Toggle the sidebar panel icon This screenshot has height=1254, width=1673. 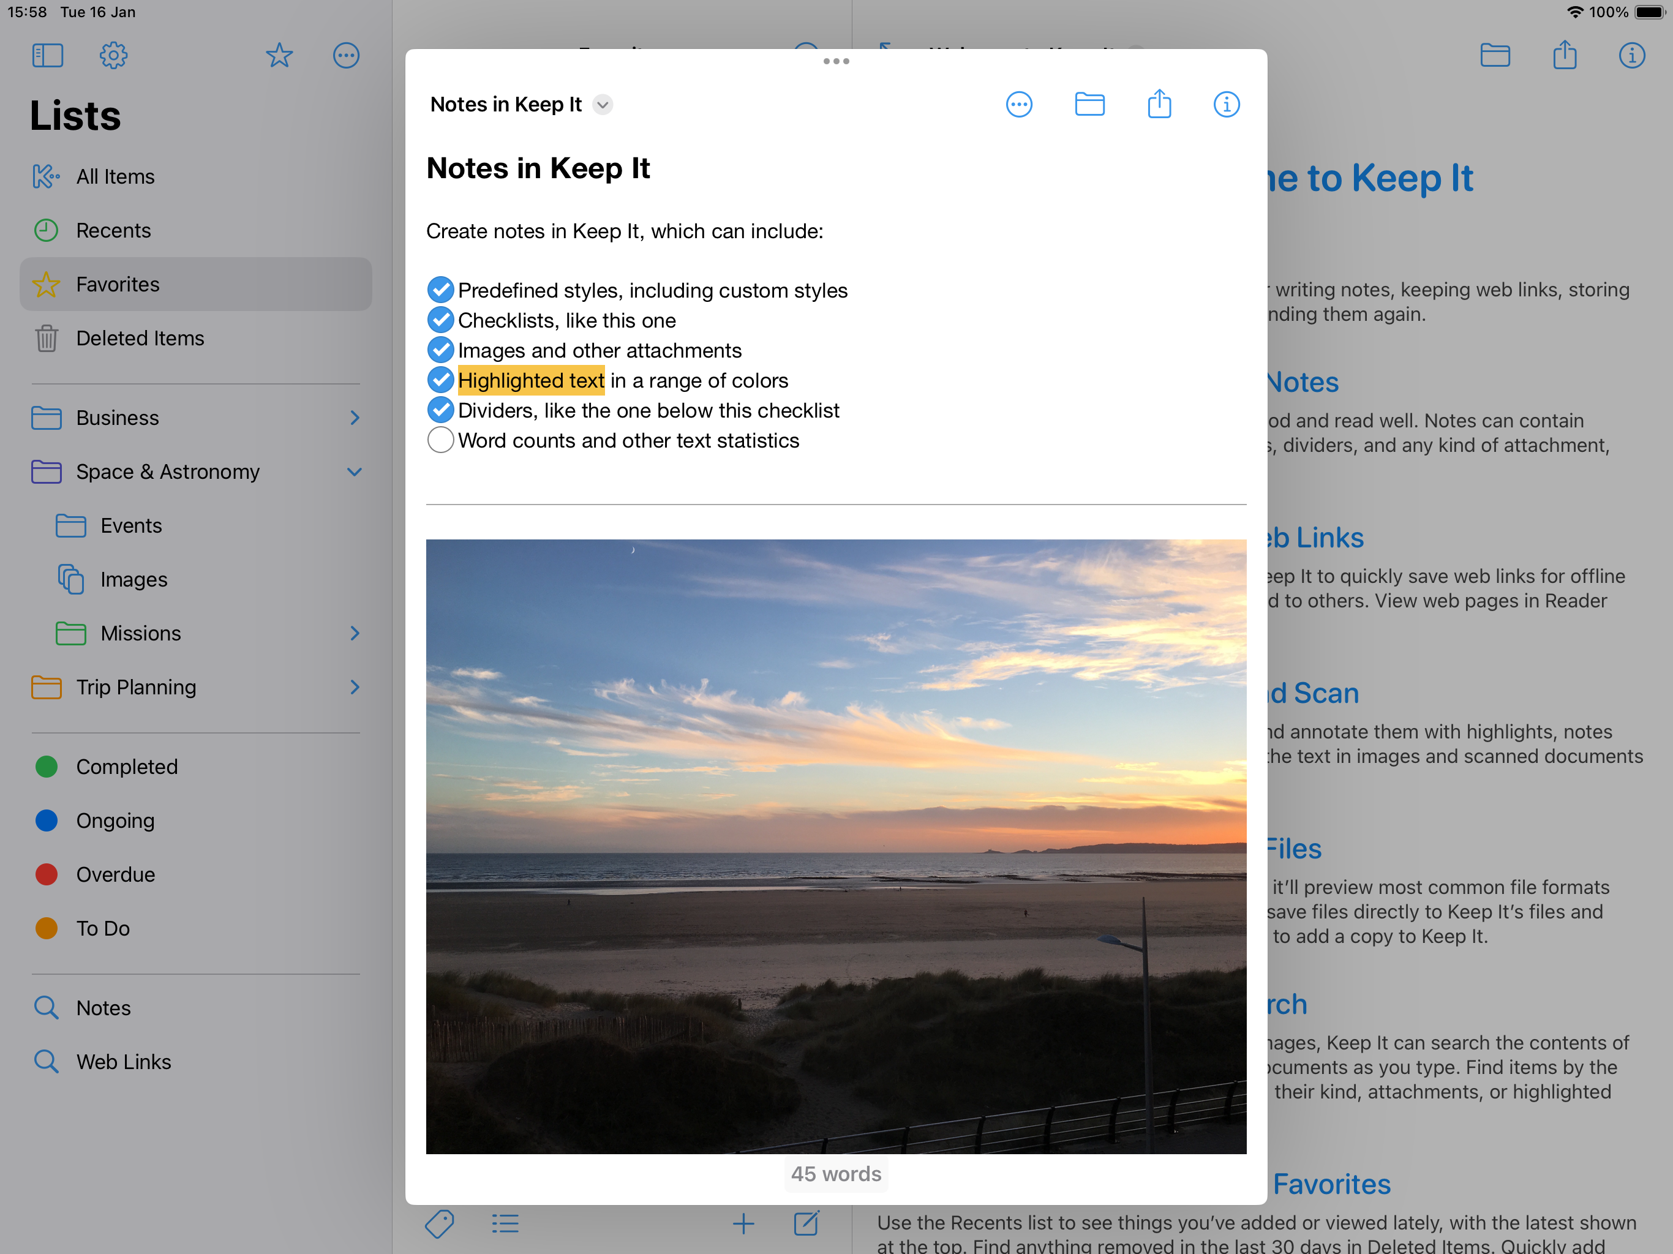[x=48, y=55]
